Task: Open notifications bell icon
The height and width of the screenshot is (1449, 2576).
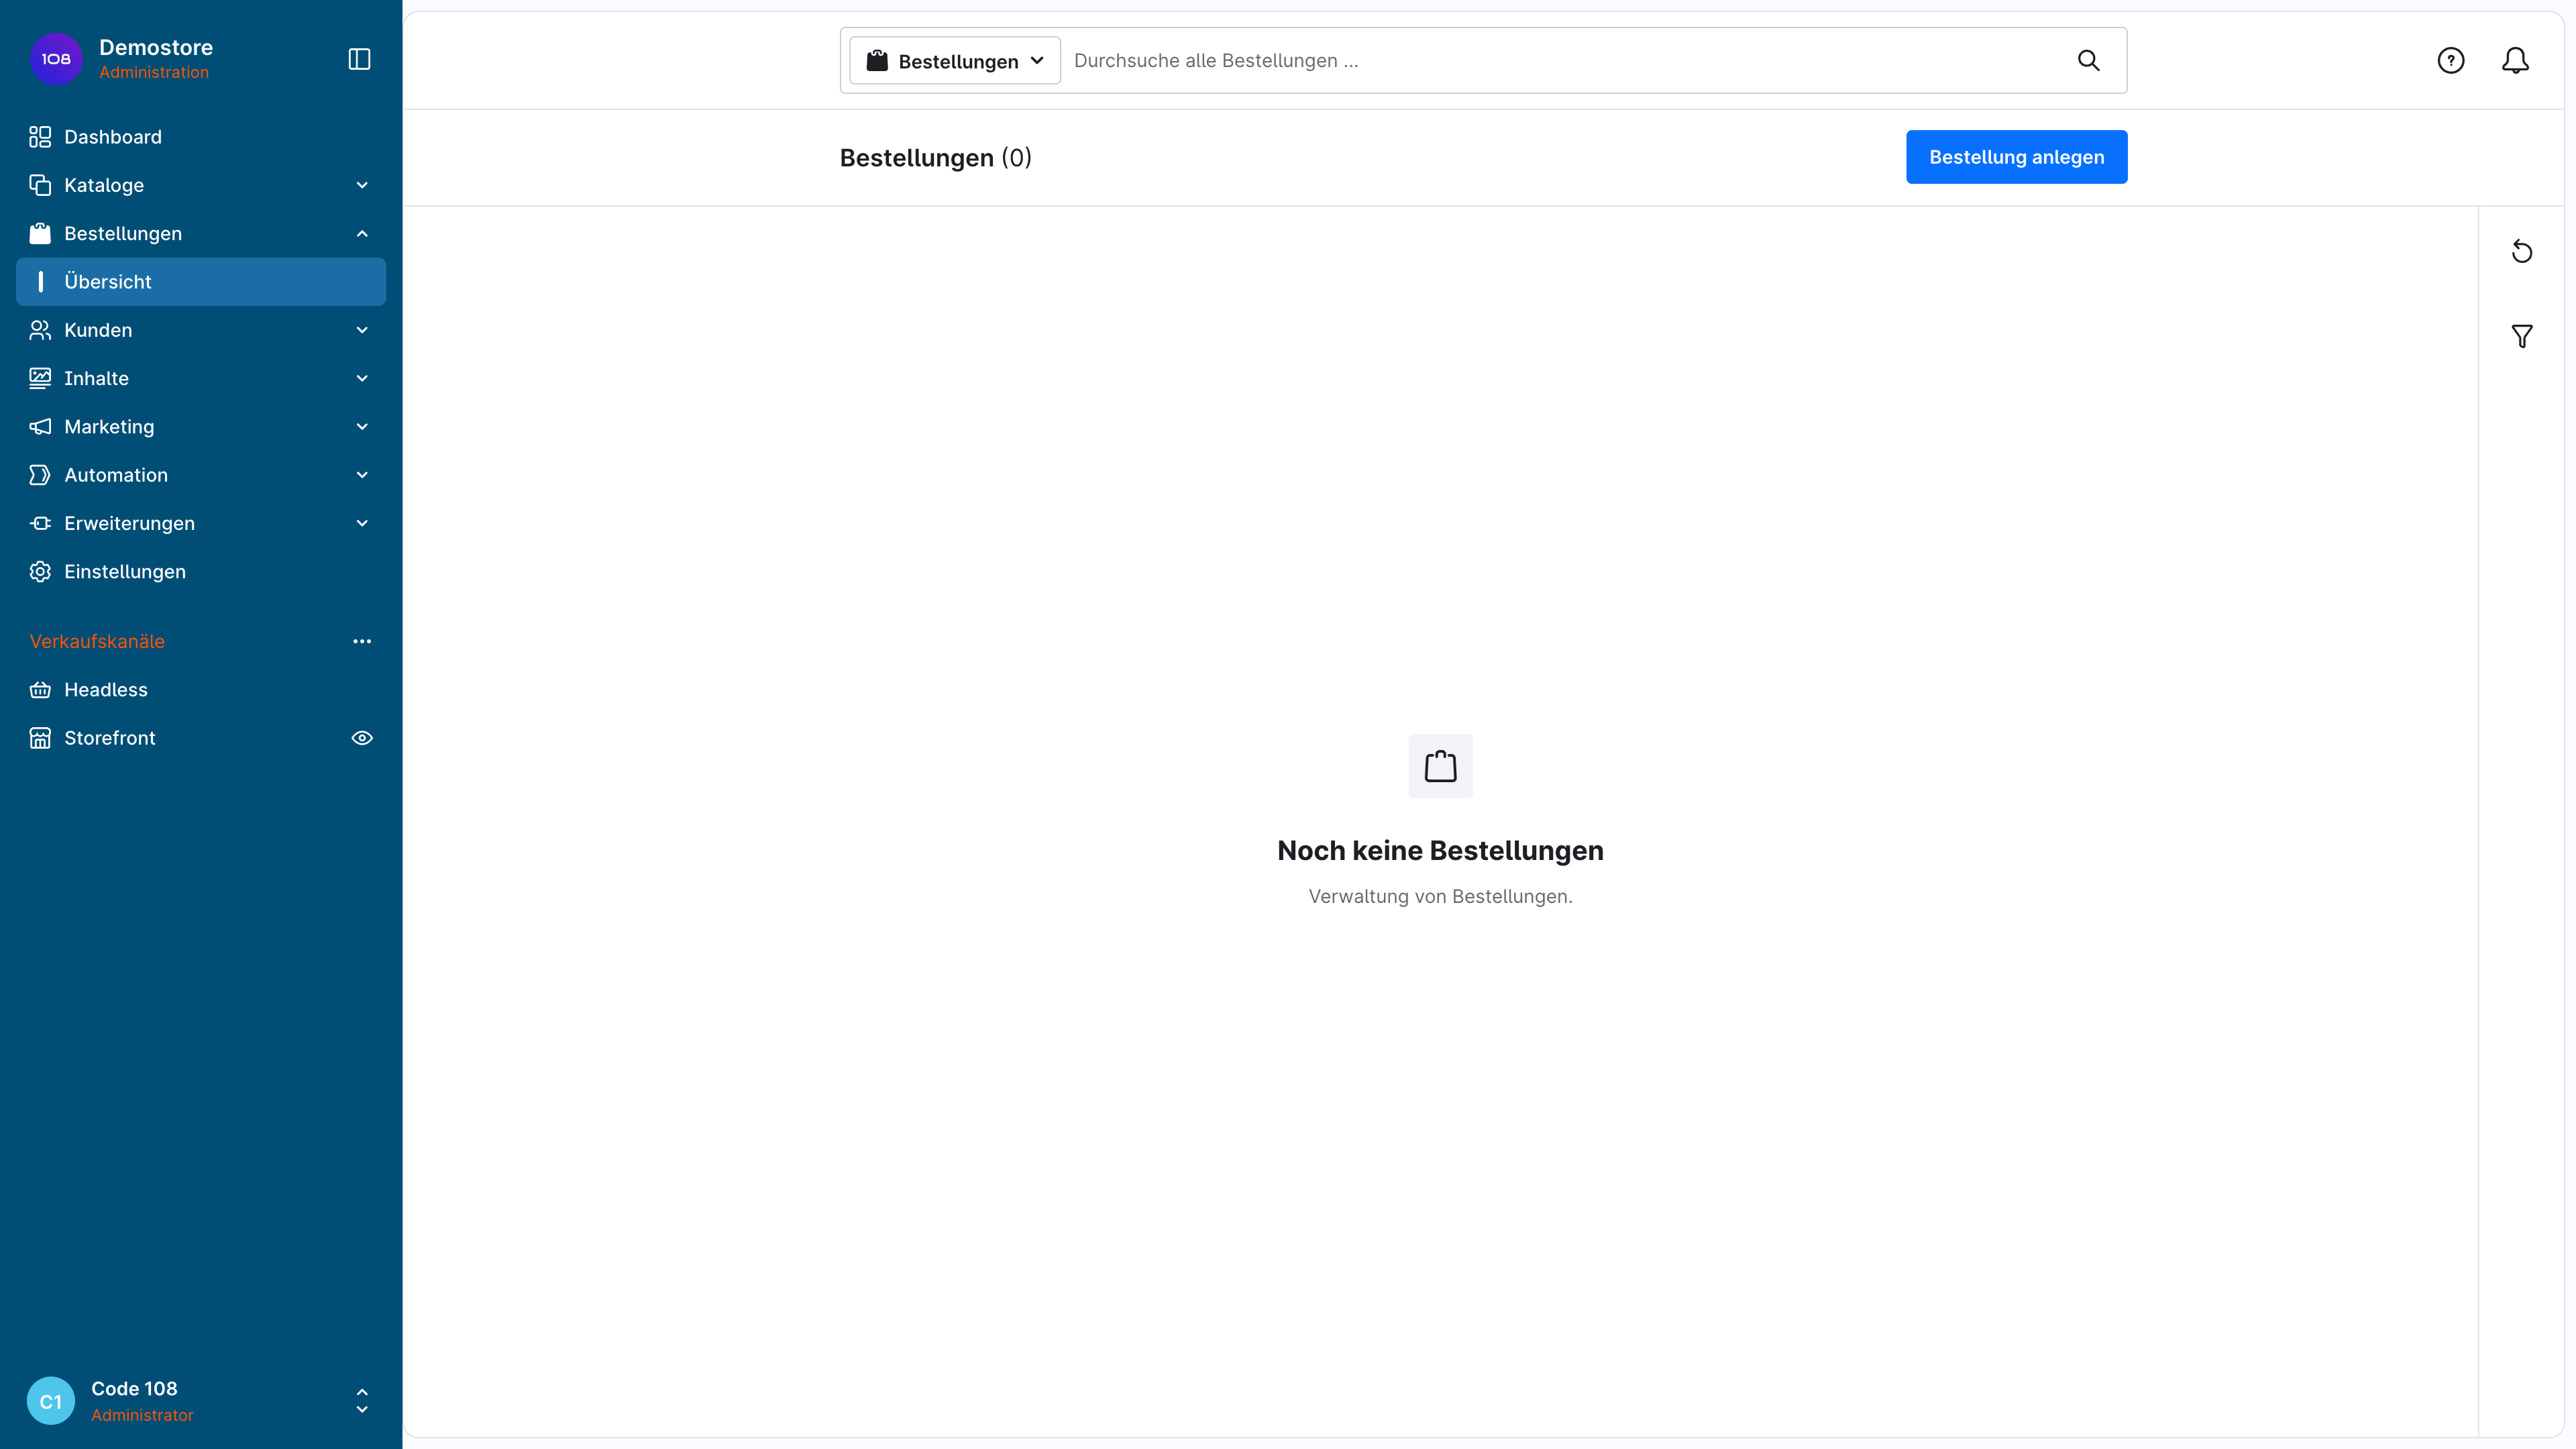Action: point(2515,60)
